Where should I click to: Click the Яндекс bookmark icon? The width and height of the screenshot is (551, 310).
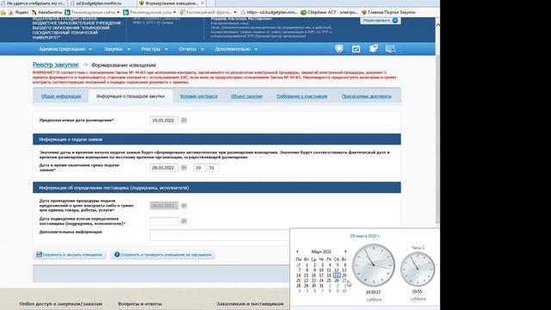(11, 12)
